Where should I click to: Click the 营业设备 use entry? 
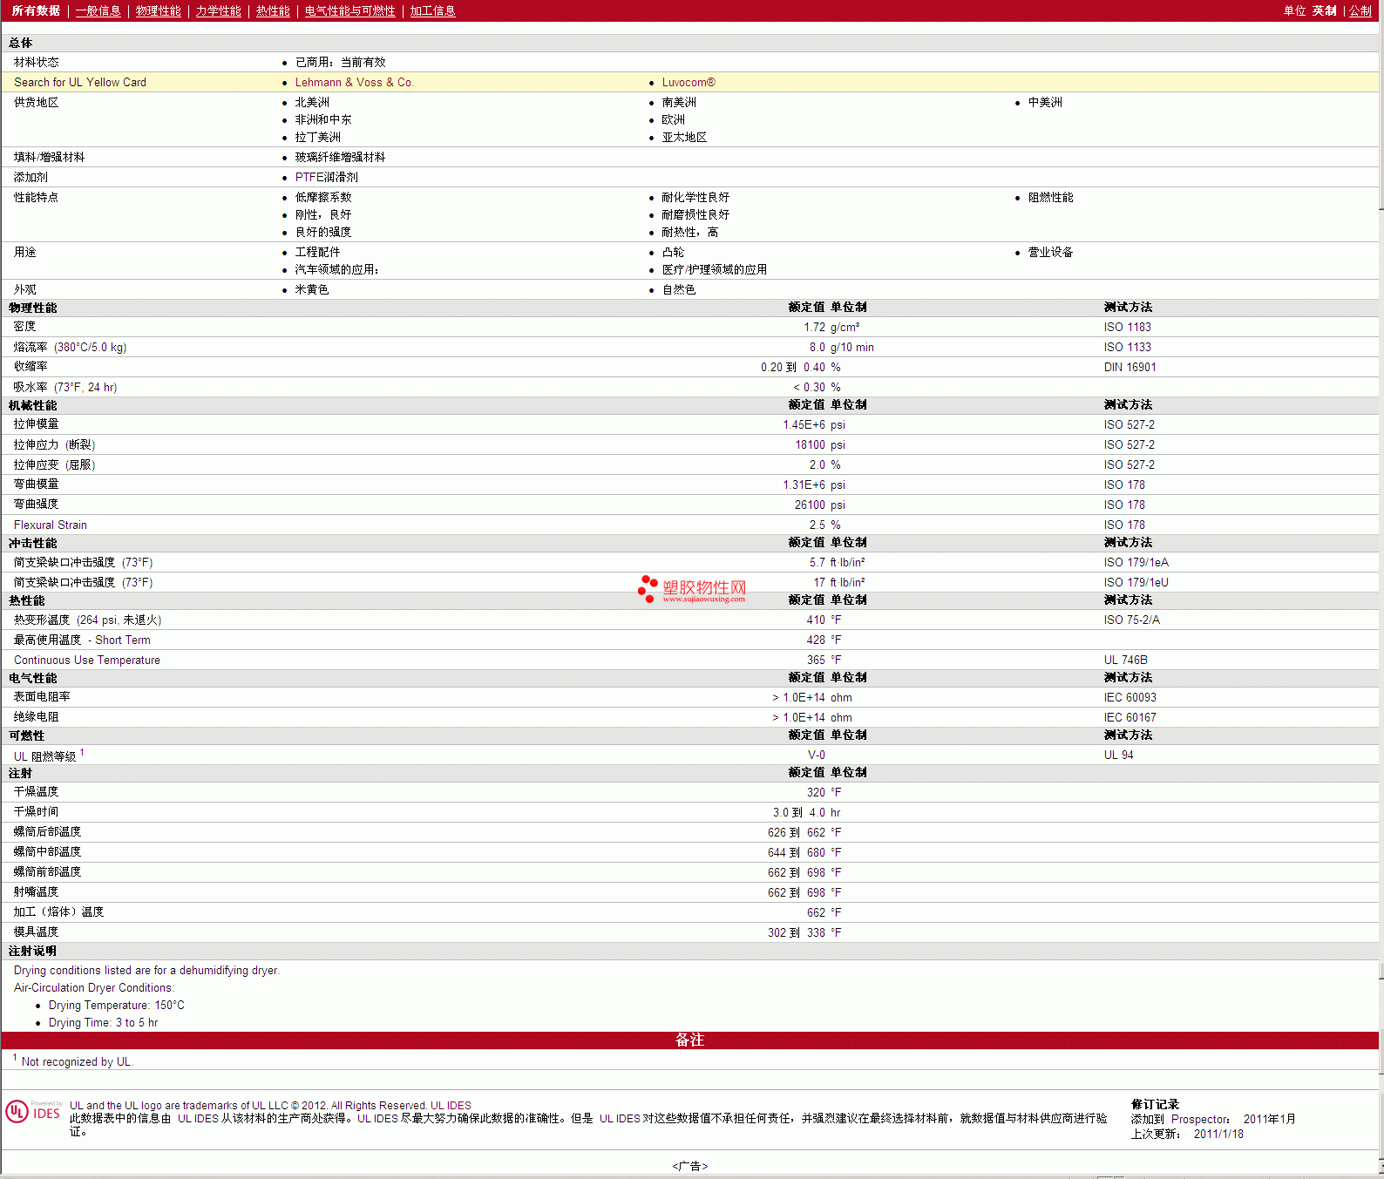pos(1051,252)
